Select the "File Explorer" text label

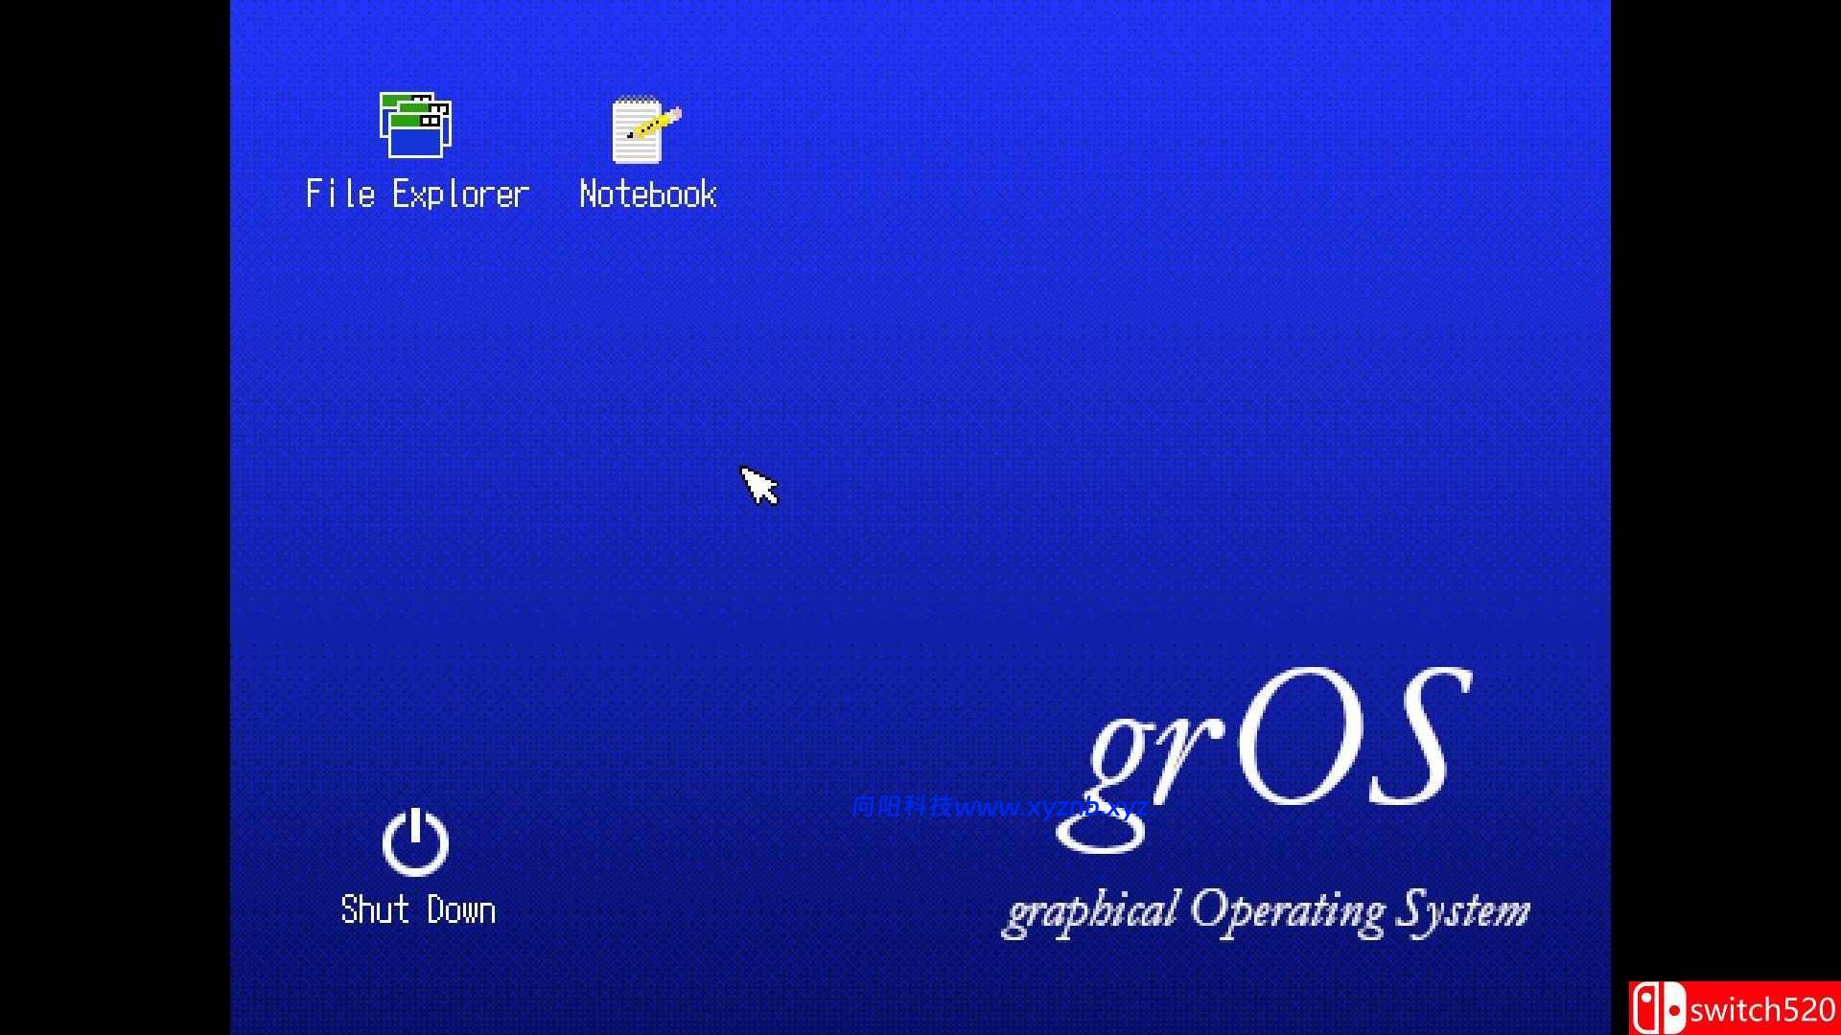click(x=417, y=195)
